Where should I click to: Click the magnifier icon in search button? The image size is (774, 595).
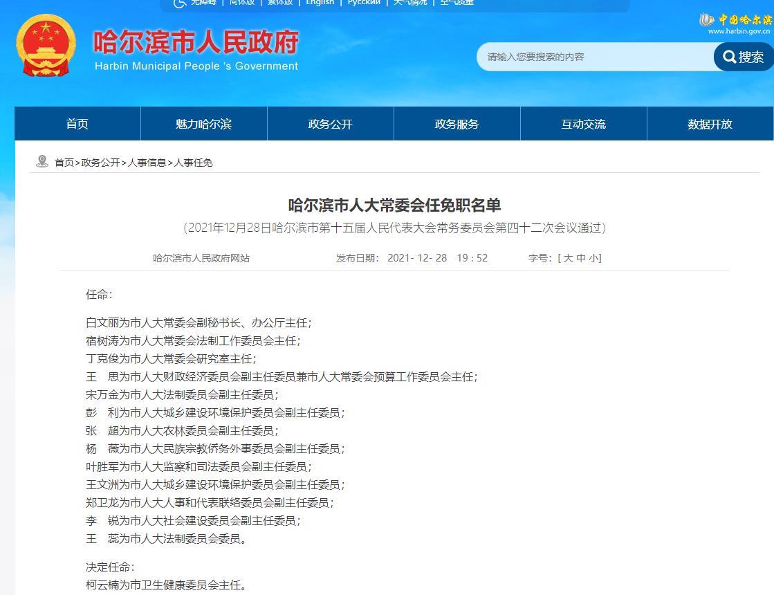[729, 57]
